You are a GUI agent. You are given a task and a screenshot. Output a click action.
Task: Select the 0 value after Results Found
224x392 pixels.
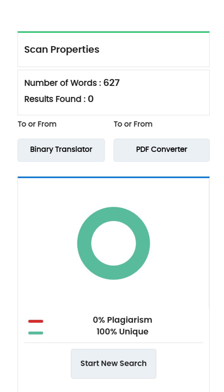pos(91,99)
